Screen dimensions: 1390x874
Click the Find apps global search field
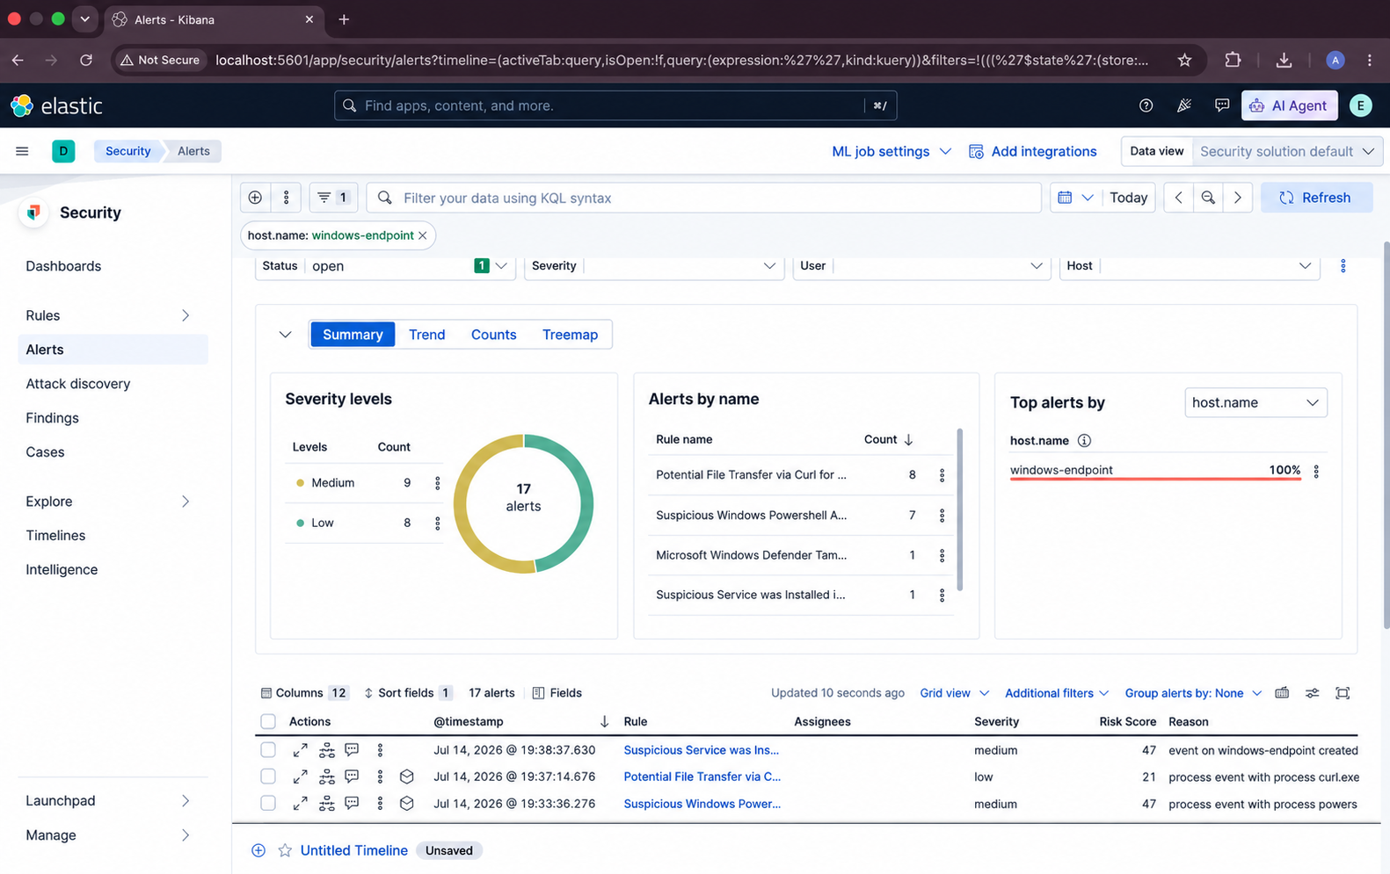(x=615, y=105)
